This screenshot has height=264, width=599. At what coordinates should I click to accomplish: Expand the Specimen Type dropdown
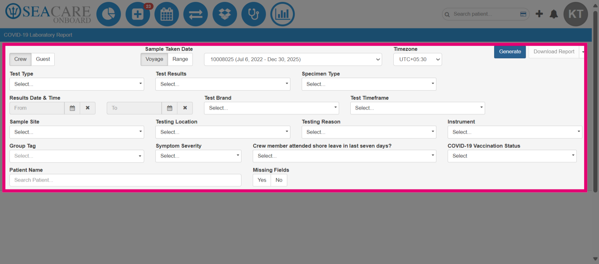[369, 84]
